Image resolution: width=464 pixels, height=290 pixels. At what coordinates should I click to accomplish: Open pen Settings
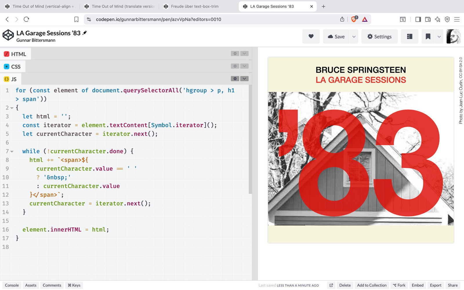click(379, 37)
